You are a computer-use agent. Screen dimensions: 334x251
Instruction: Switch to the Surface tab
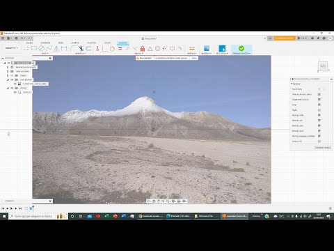[x=45, y=43]
